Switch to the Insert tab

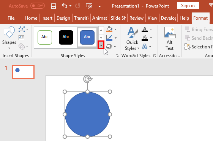pyautogui.click(x=47, y=18)
